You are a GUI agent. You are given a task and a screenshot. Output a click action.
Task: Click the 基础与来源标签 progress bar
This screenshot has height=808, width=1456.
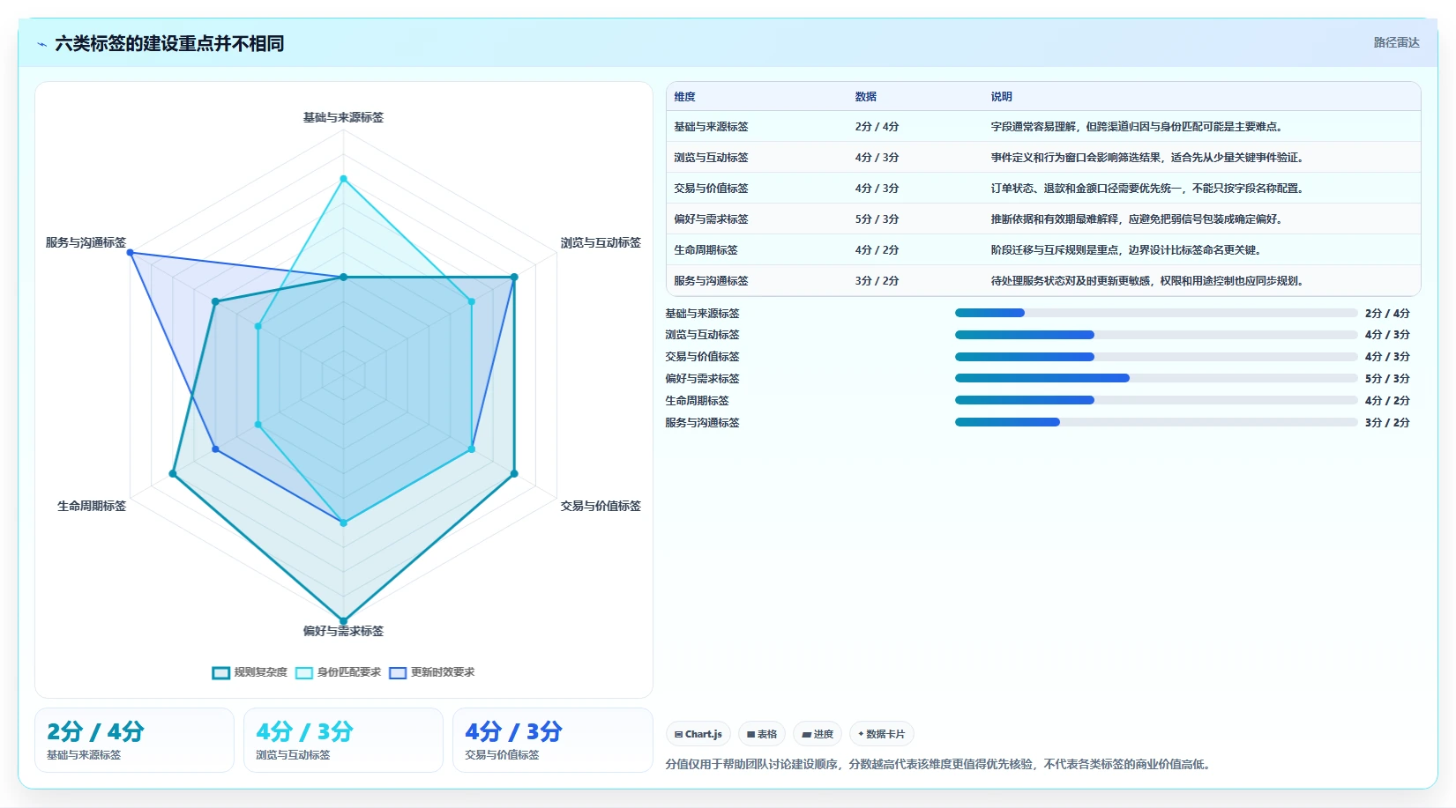(1156, 313)
